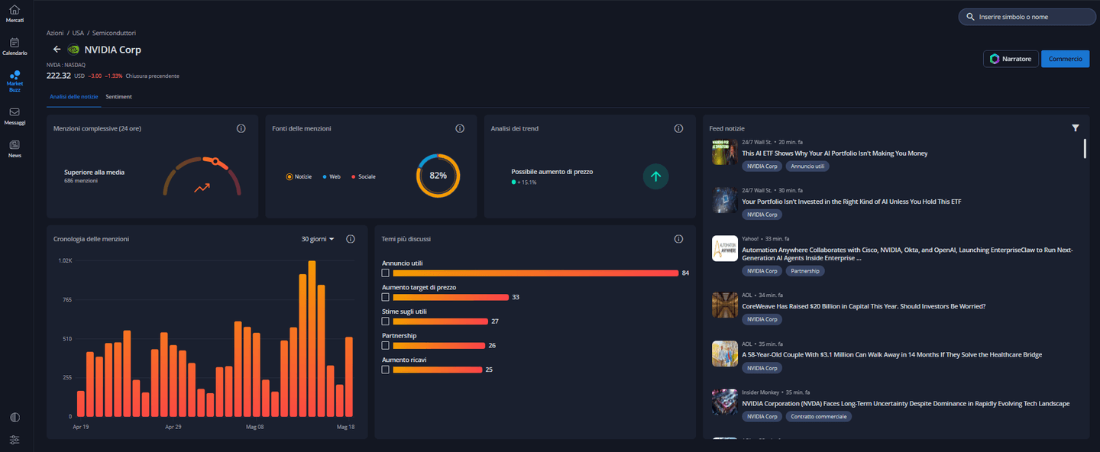Open Messaggi envelope icon

coord(15,112)
